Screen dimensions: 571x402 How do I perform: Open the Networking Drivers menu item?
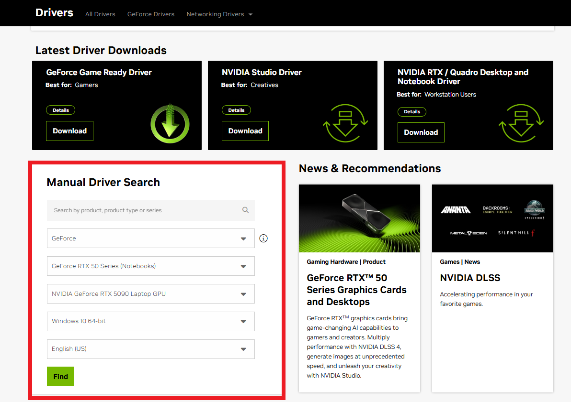pos(215,14)
